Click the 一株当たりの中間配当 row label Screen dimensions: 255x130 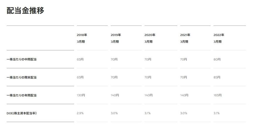point(21,59)
